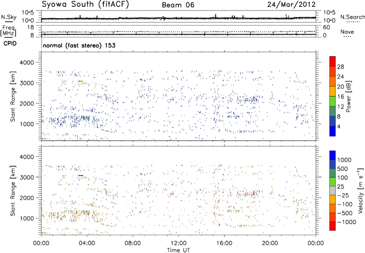Click the 'Nave' legend label
This screenshot has height=253, width=365.
(347, 32)
